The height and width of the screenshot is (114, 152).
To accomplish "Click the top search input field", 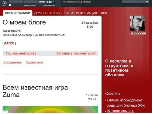I will point(134,2).
